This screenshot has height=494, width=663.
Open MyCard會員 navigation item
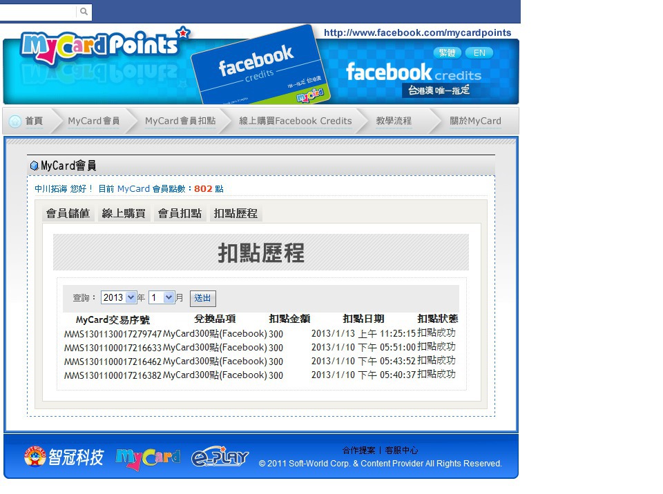point(93,121)
